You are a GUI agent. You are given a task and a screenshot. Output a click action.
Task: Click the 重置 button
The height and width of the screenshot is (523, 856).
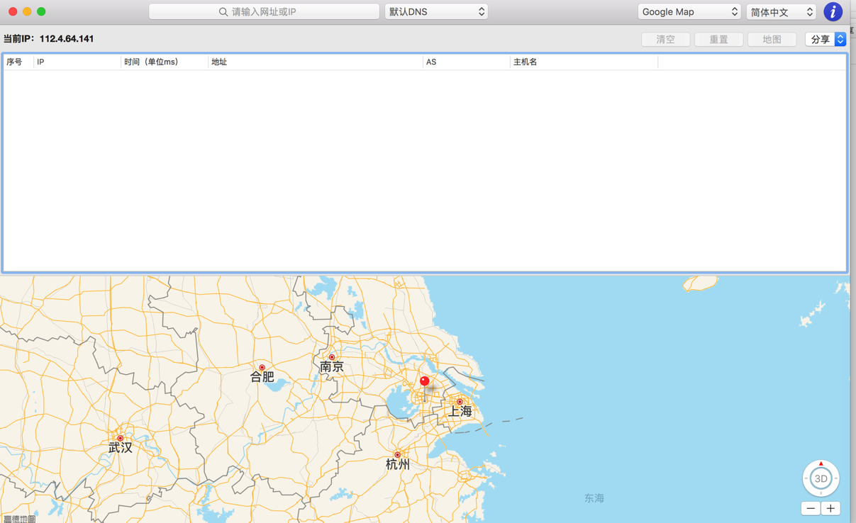pos(719,40)
